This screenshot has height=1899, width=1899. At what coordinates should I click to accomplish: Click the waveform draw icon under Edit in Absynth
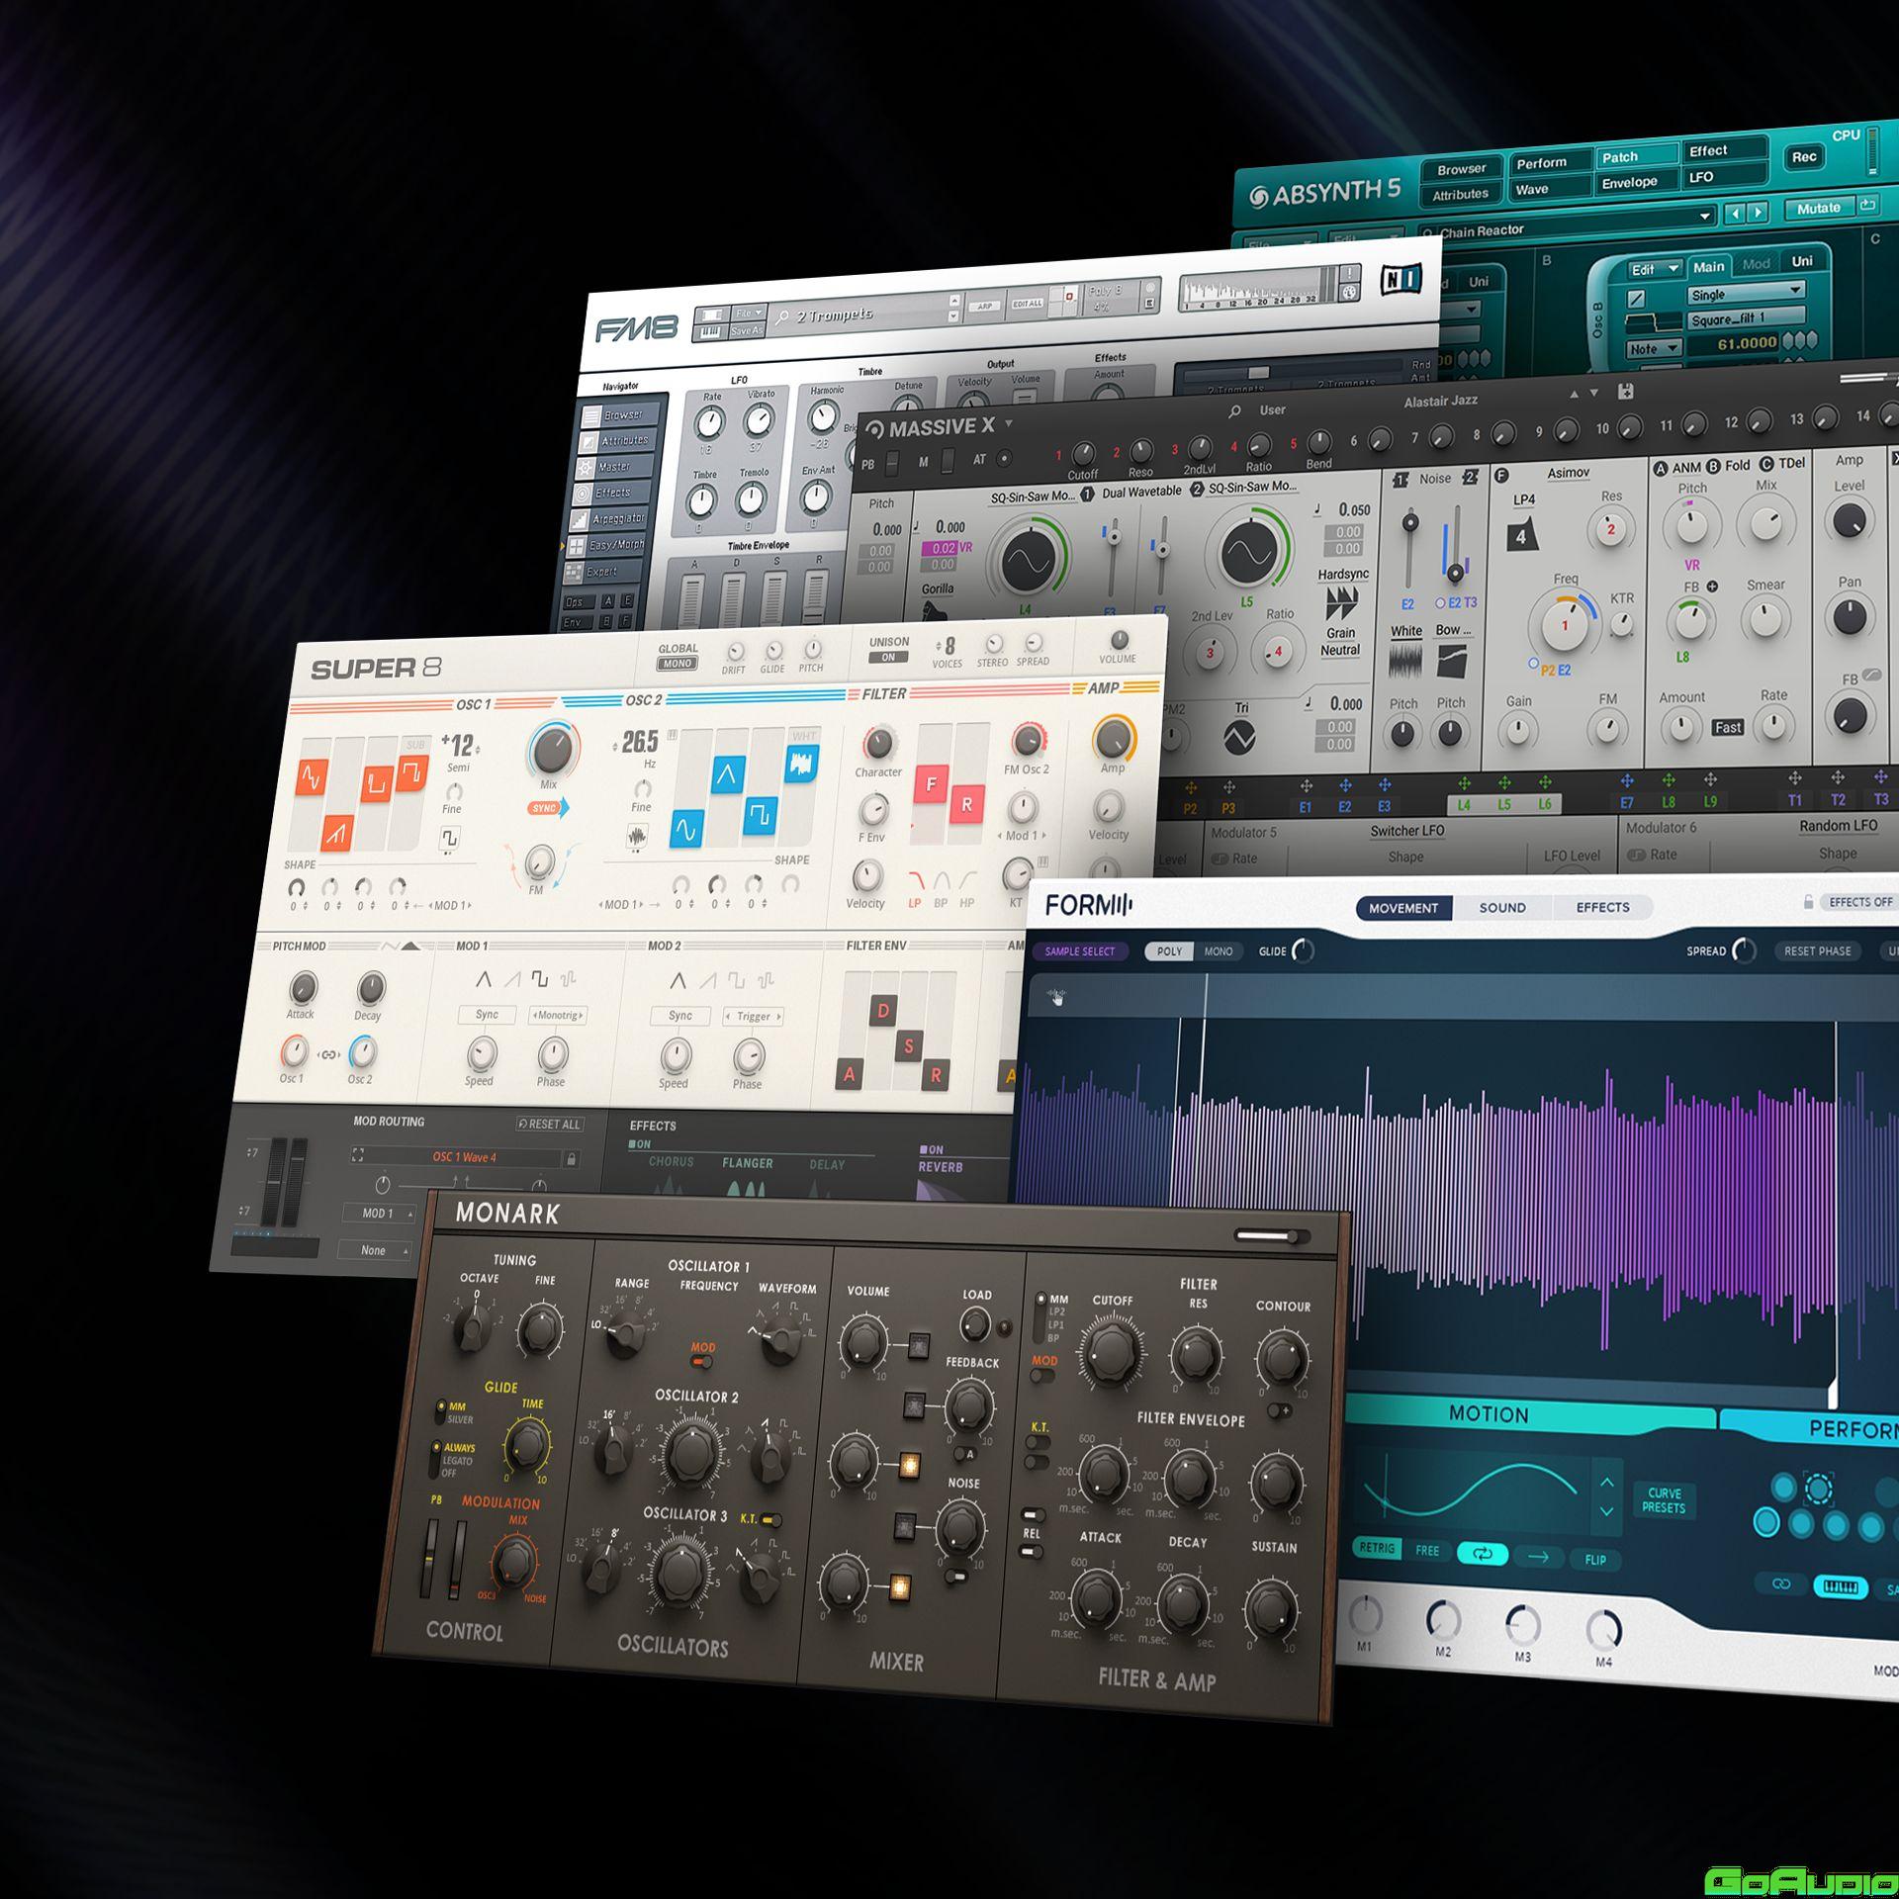coord(1636,298)
